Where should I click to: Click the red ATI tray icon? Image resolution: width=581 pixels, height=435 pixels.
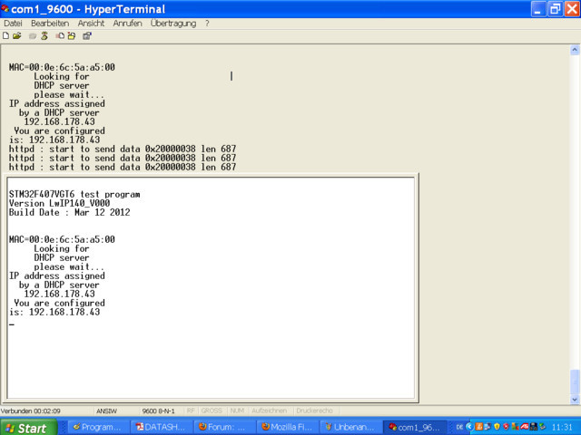[x=525, y=427]
